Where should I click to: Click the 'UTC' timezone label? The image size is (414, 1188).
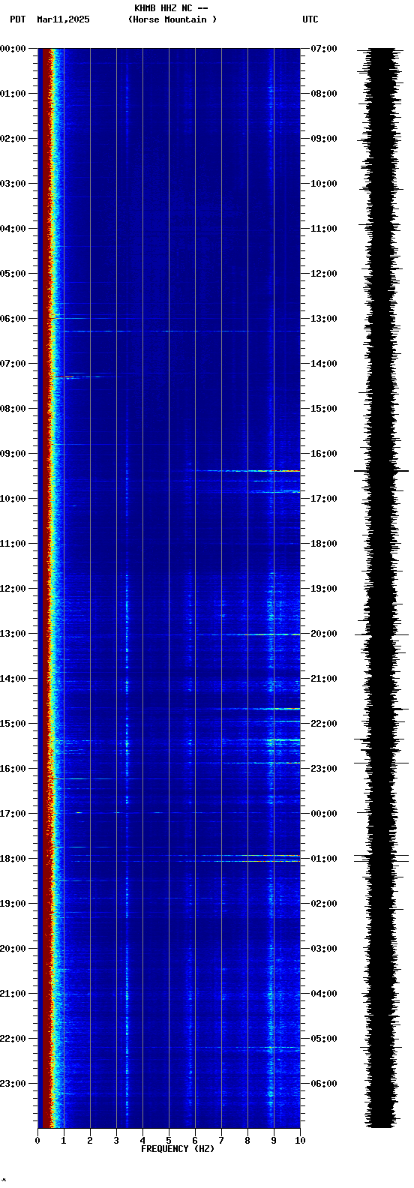pyautogui.click(x=310, y=19)
